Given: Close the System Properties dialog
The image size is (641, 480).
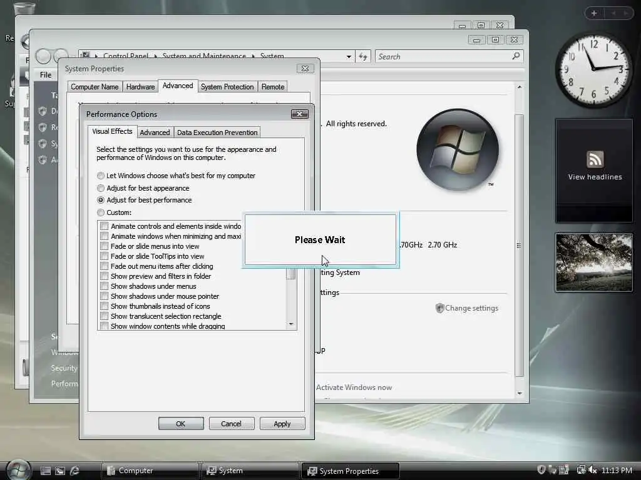Looking at the screenshot, I should click(305, 69).
